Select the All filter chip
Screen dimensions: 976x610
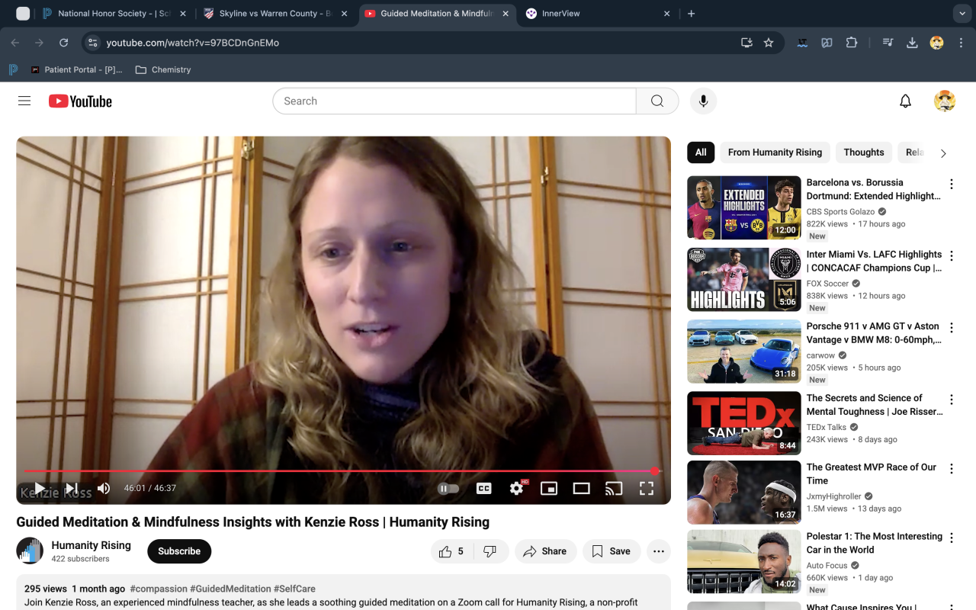coord(701,152)
